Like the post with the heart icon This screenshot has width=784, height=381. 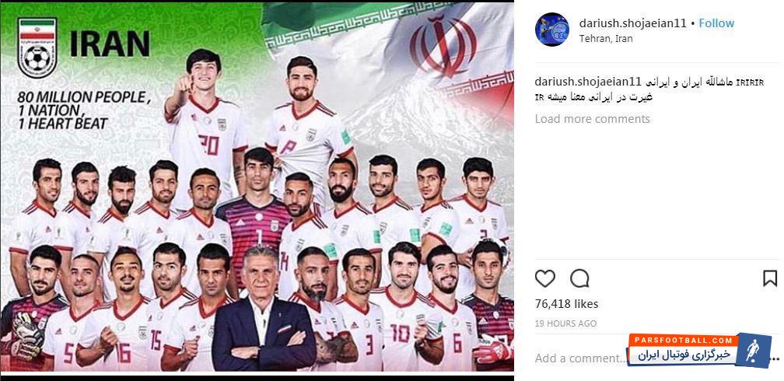click(545, 278)
